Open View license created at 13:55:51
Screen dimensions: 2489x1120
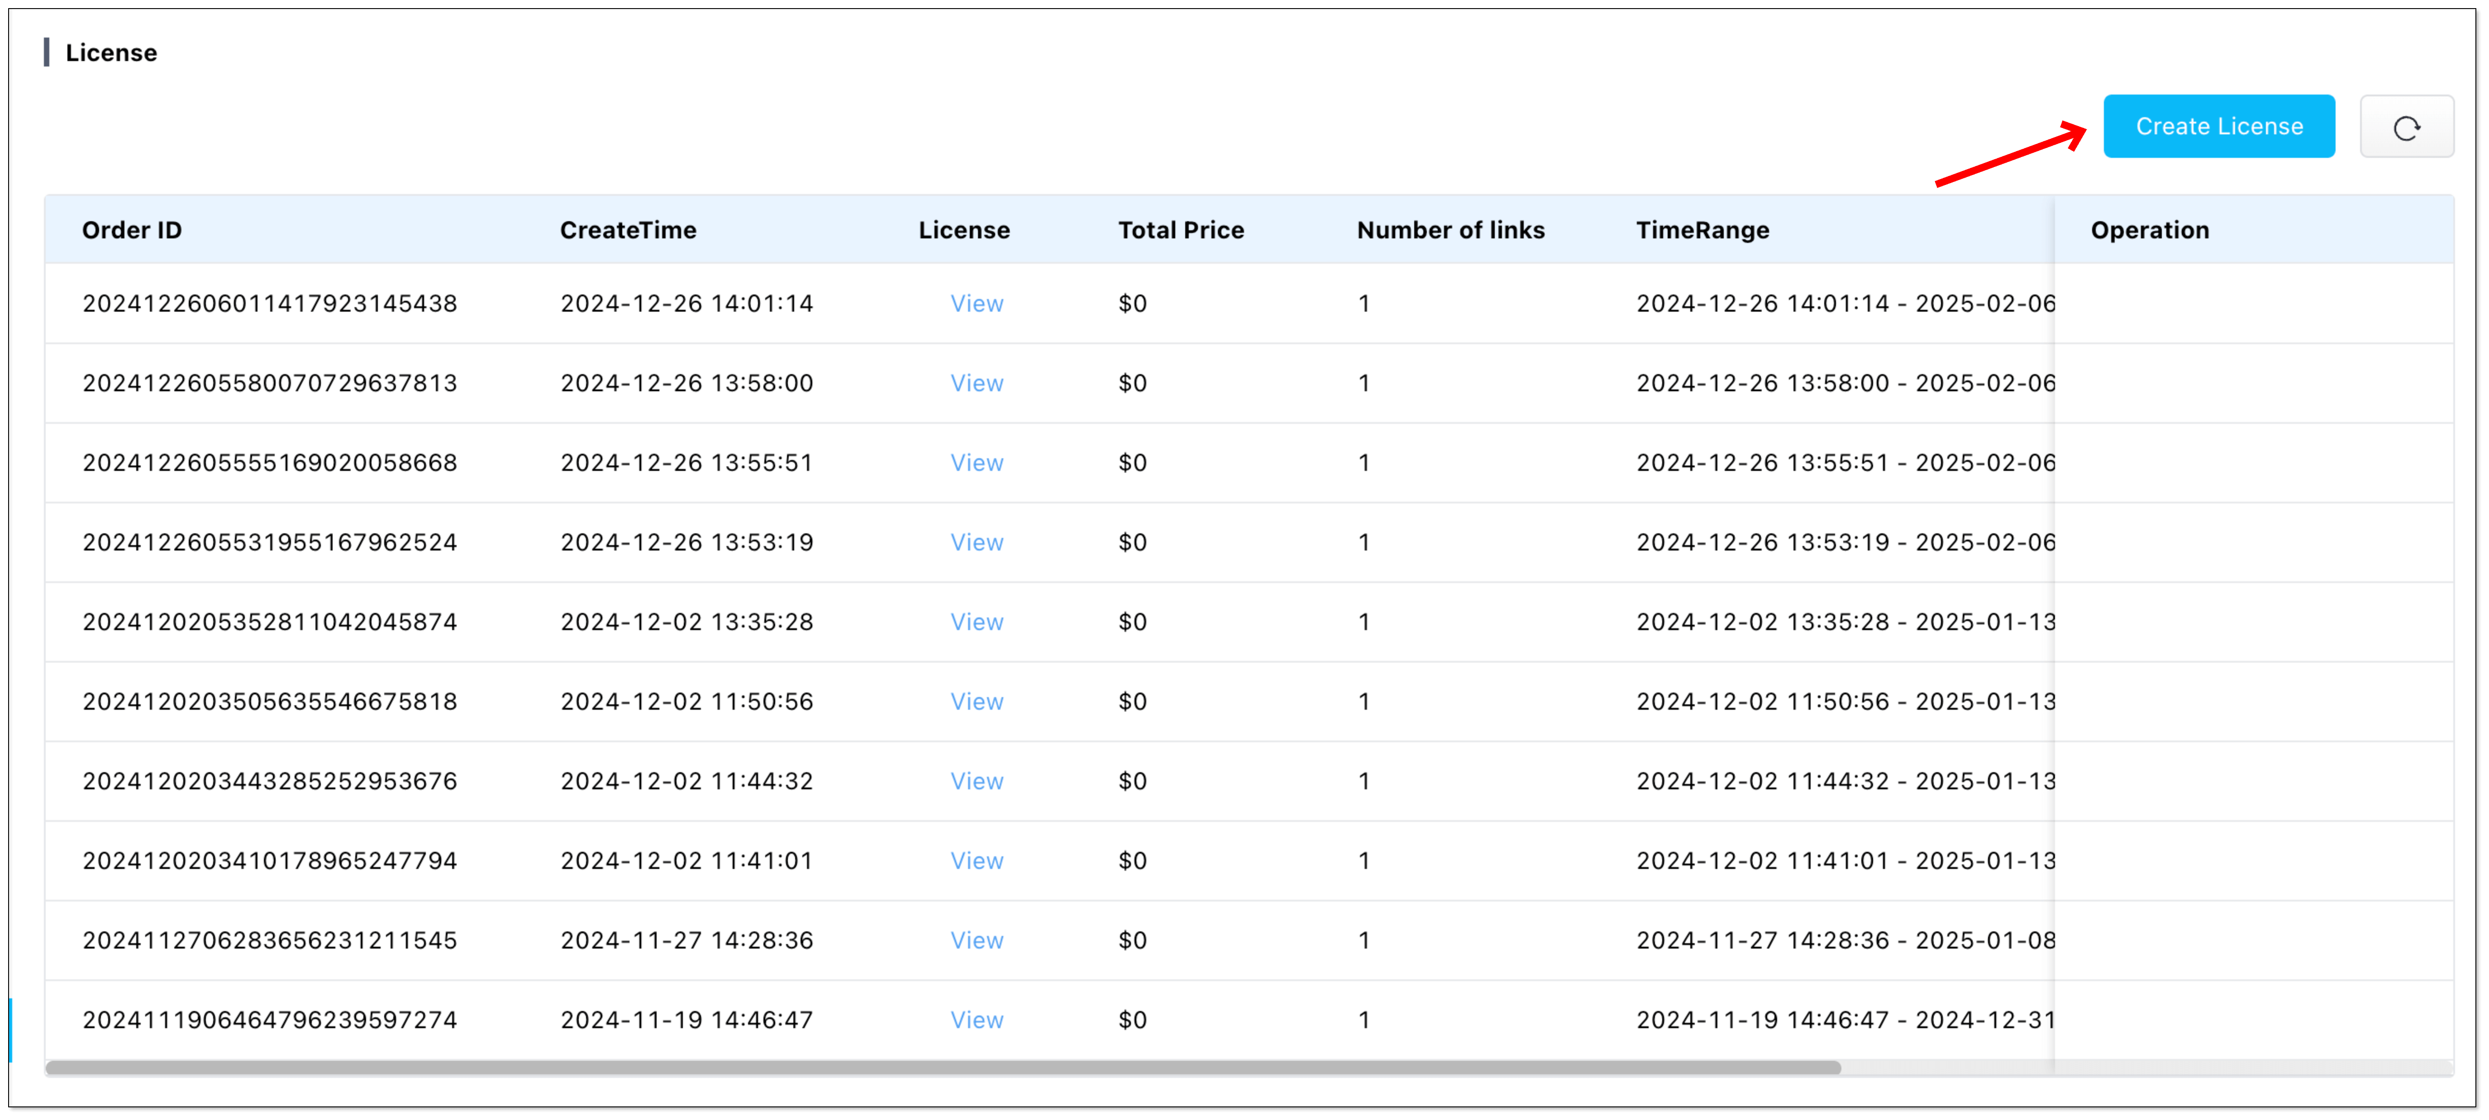pyautogui.click(x=976, y=462)
